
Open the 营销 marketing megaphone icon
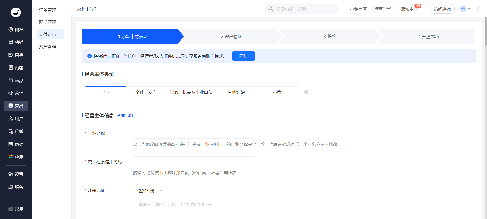(11, 93)
